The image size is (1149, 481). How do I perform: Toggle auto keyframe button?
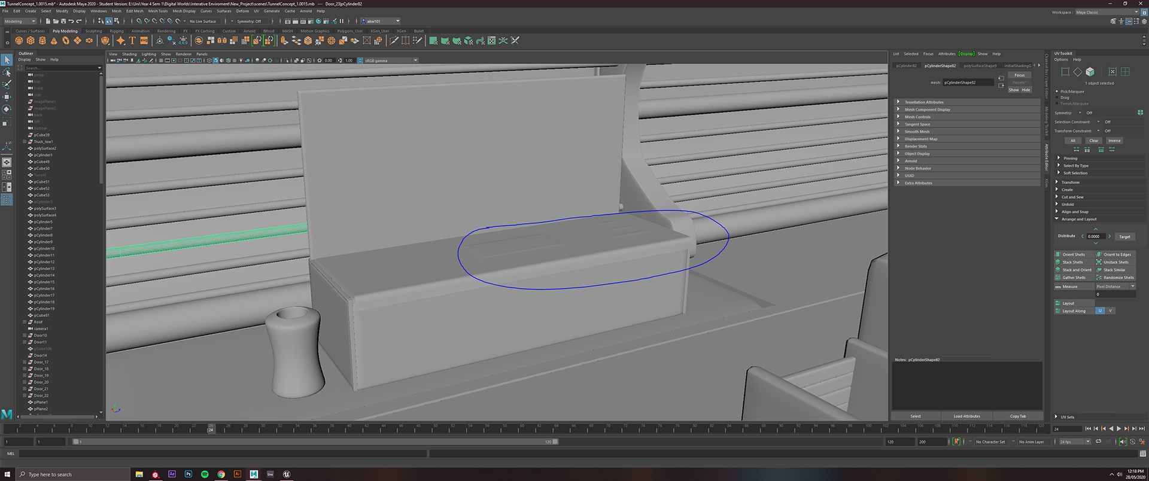tap(956, 442)
